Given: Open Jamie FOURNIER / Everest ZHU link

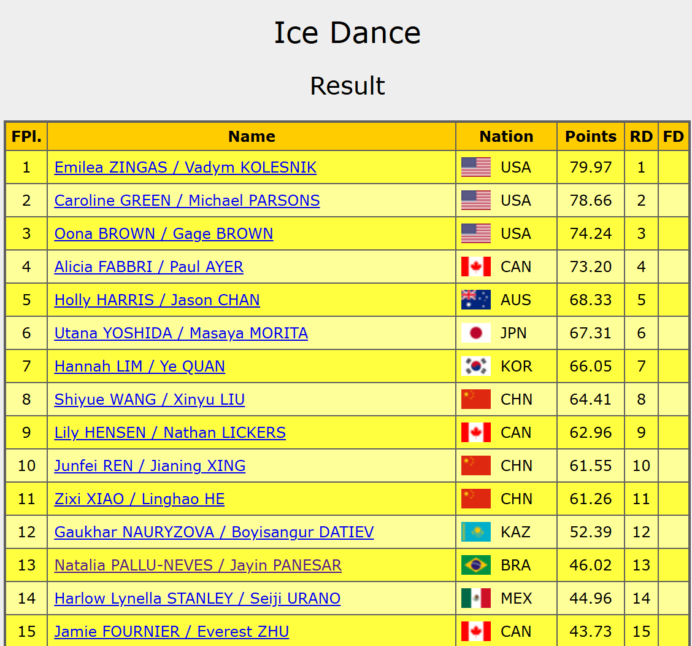Looking at the screenshot, I should 172,631.
